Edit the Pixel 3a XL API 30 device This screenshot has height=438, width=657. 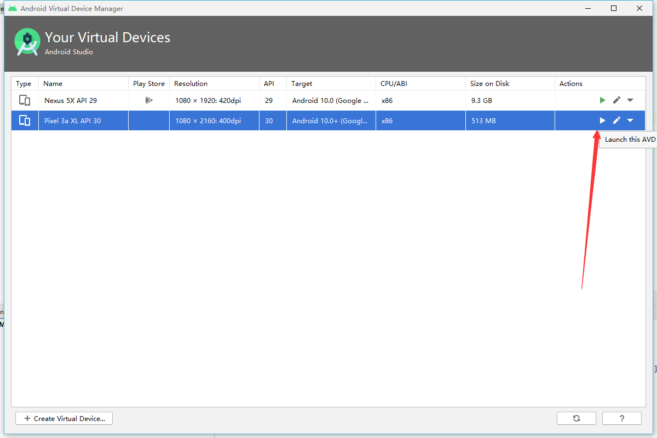click(616, 120)
